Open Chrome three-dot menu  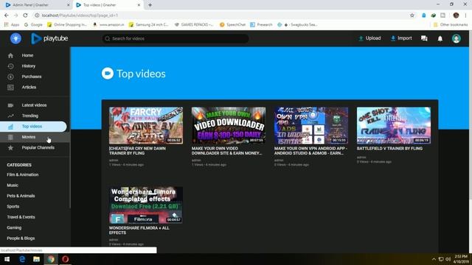point(465,15)
